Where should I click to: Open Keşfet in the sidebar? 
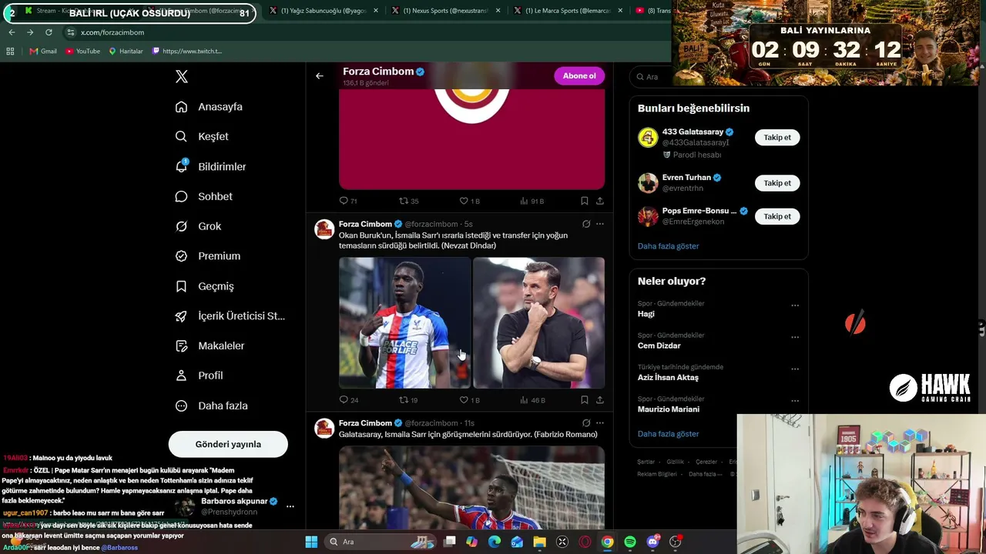[x=202, y=136]
